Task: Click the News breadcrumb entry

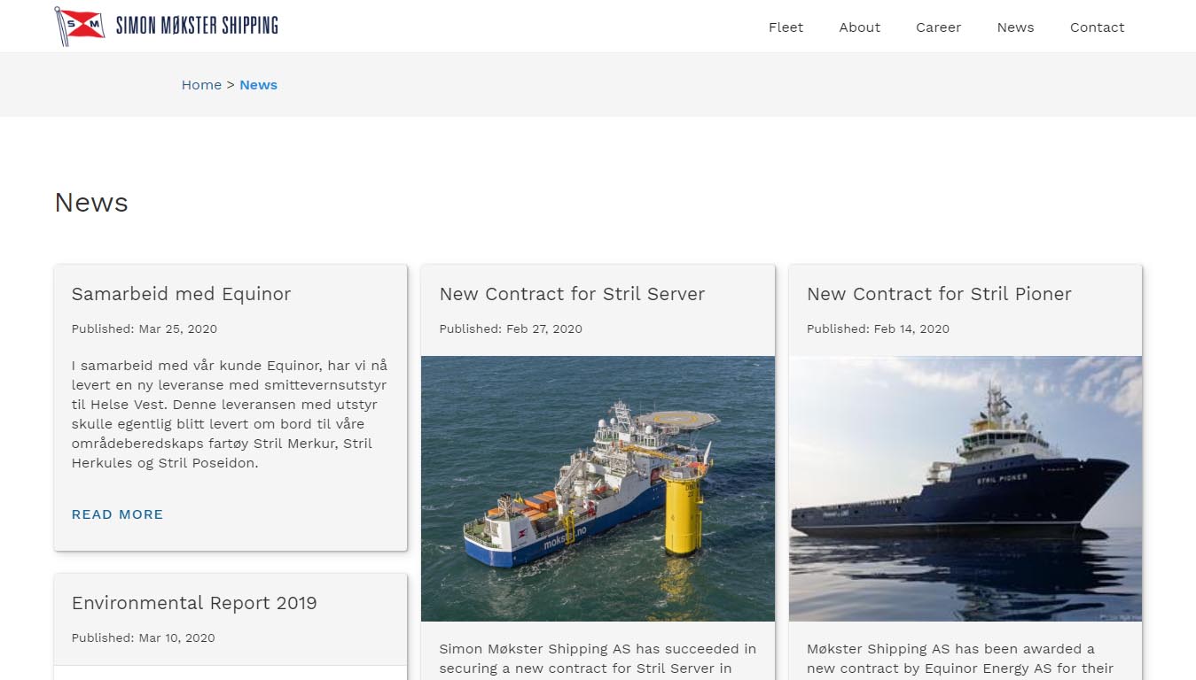Action: click(258, 84)
